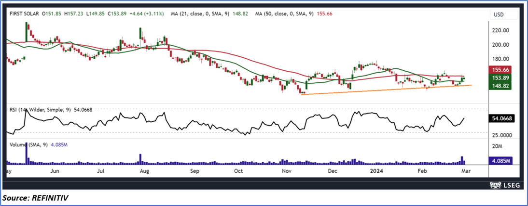Image resolution: width=528 pixels, height=206 pixels.
Task: Click the Volume SMA indicator legend
Action: click(39, 144)
